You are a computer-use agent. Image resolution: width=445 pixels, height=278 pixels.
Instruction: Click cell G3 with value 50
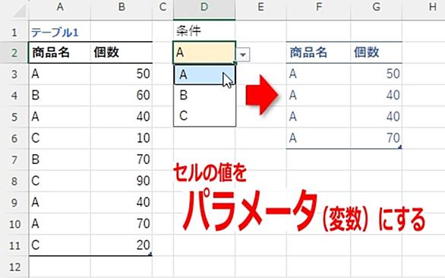point(377,74)
